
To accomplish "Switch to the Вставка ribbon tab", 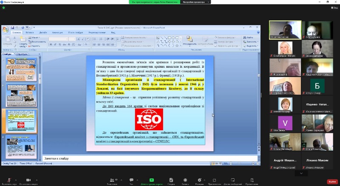I will [30, 32].
